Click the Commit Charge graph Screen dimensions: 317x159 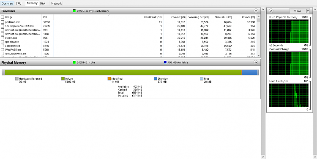(289, 63)
